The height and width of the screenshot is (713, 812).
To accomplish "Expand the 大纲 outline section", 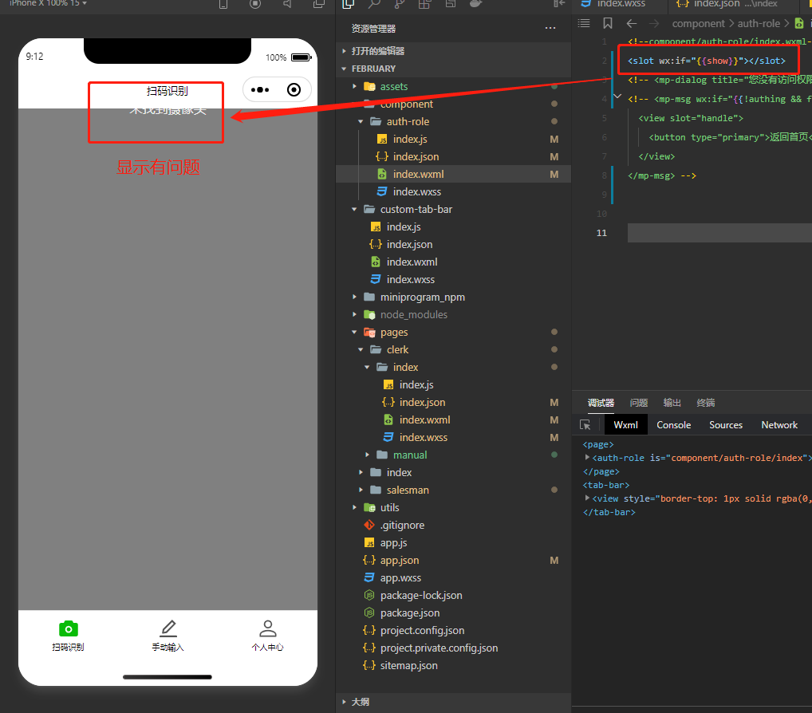I will click(344, 702).
